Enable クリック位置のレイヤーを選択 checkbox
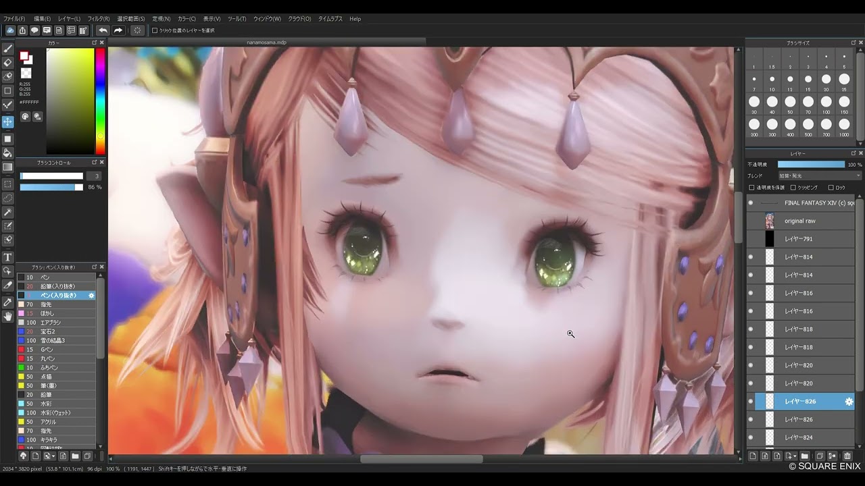Image resolution: width=865 pixels, height=486 pixels. [155, 30]
